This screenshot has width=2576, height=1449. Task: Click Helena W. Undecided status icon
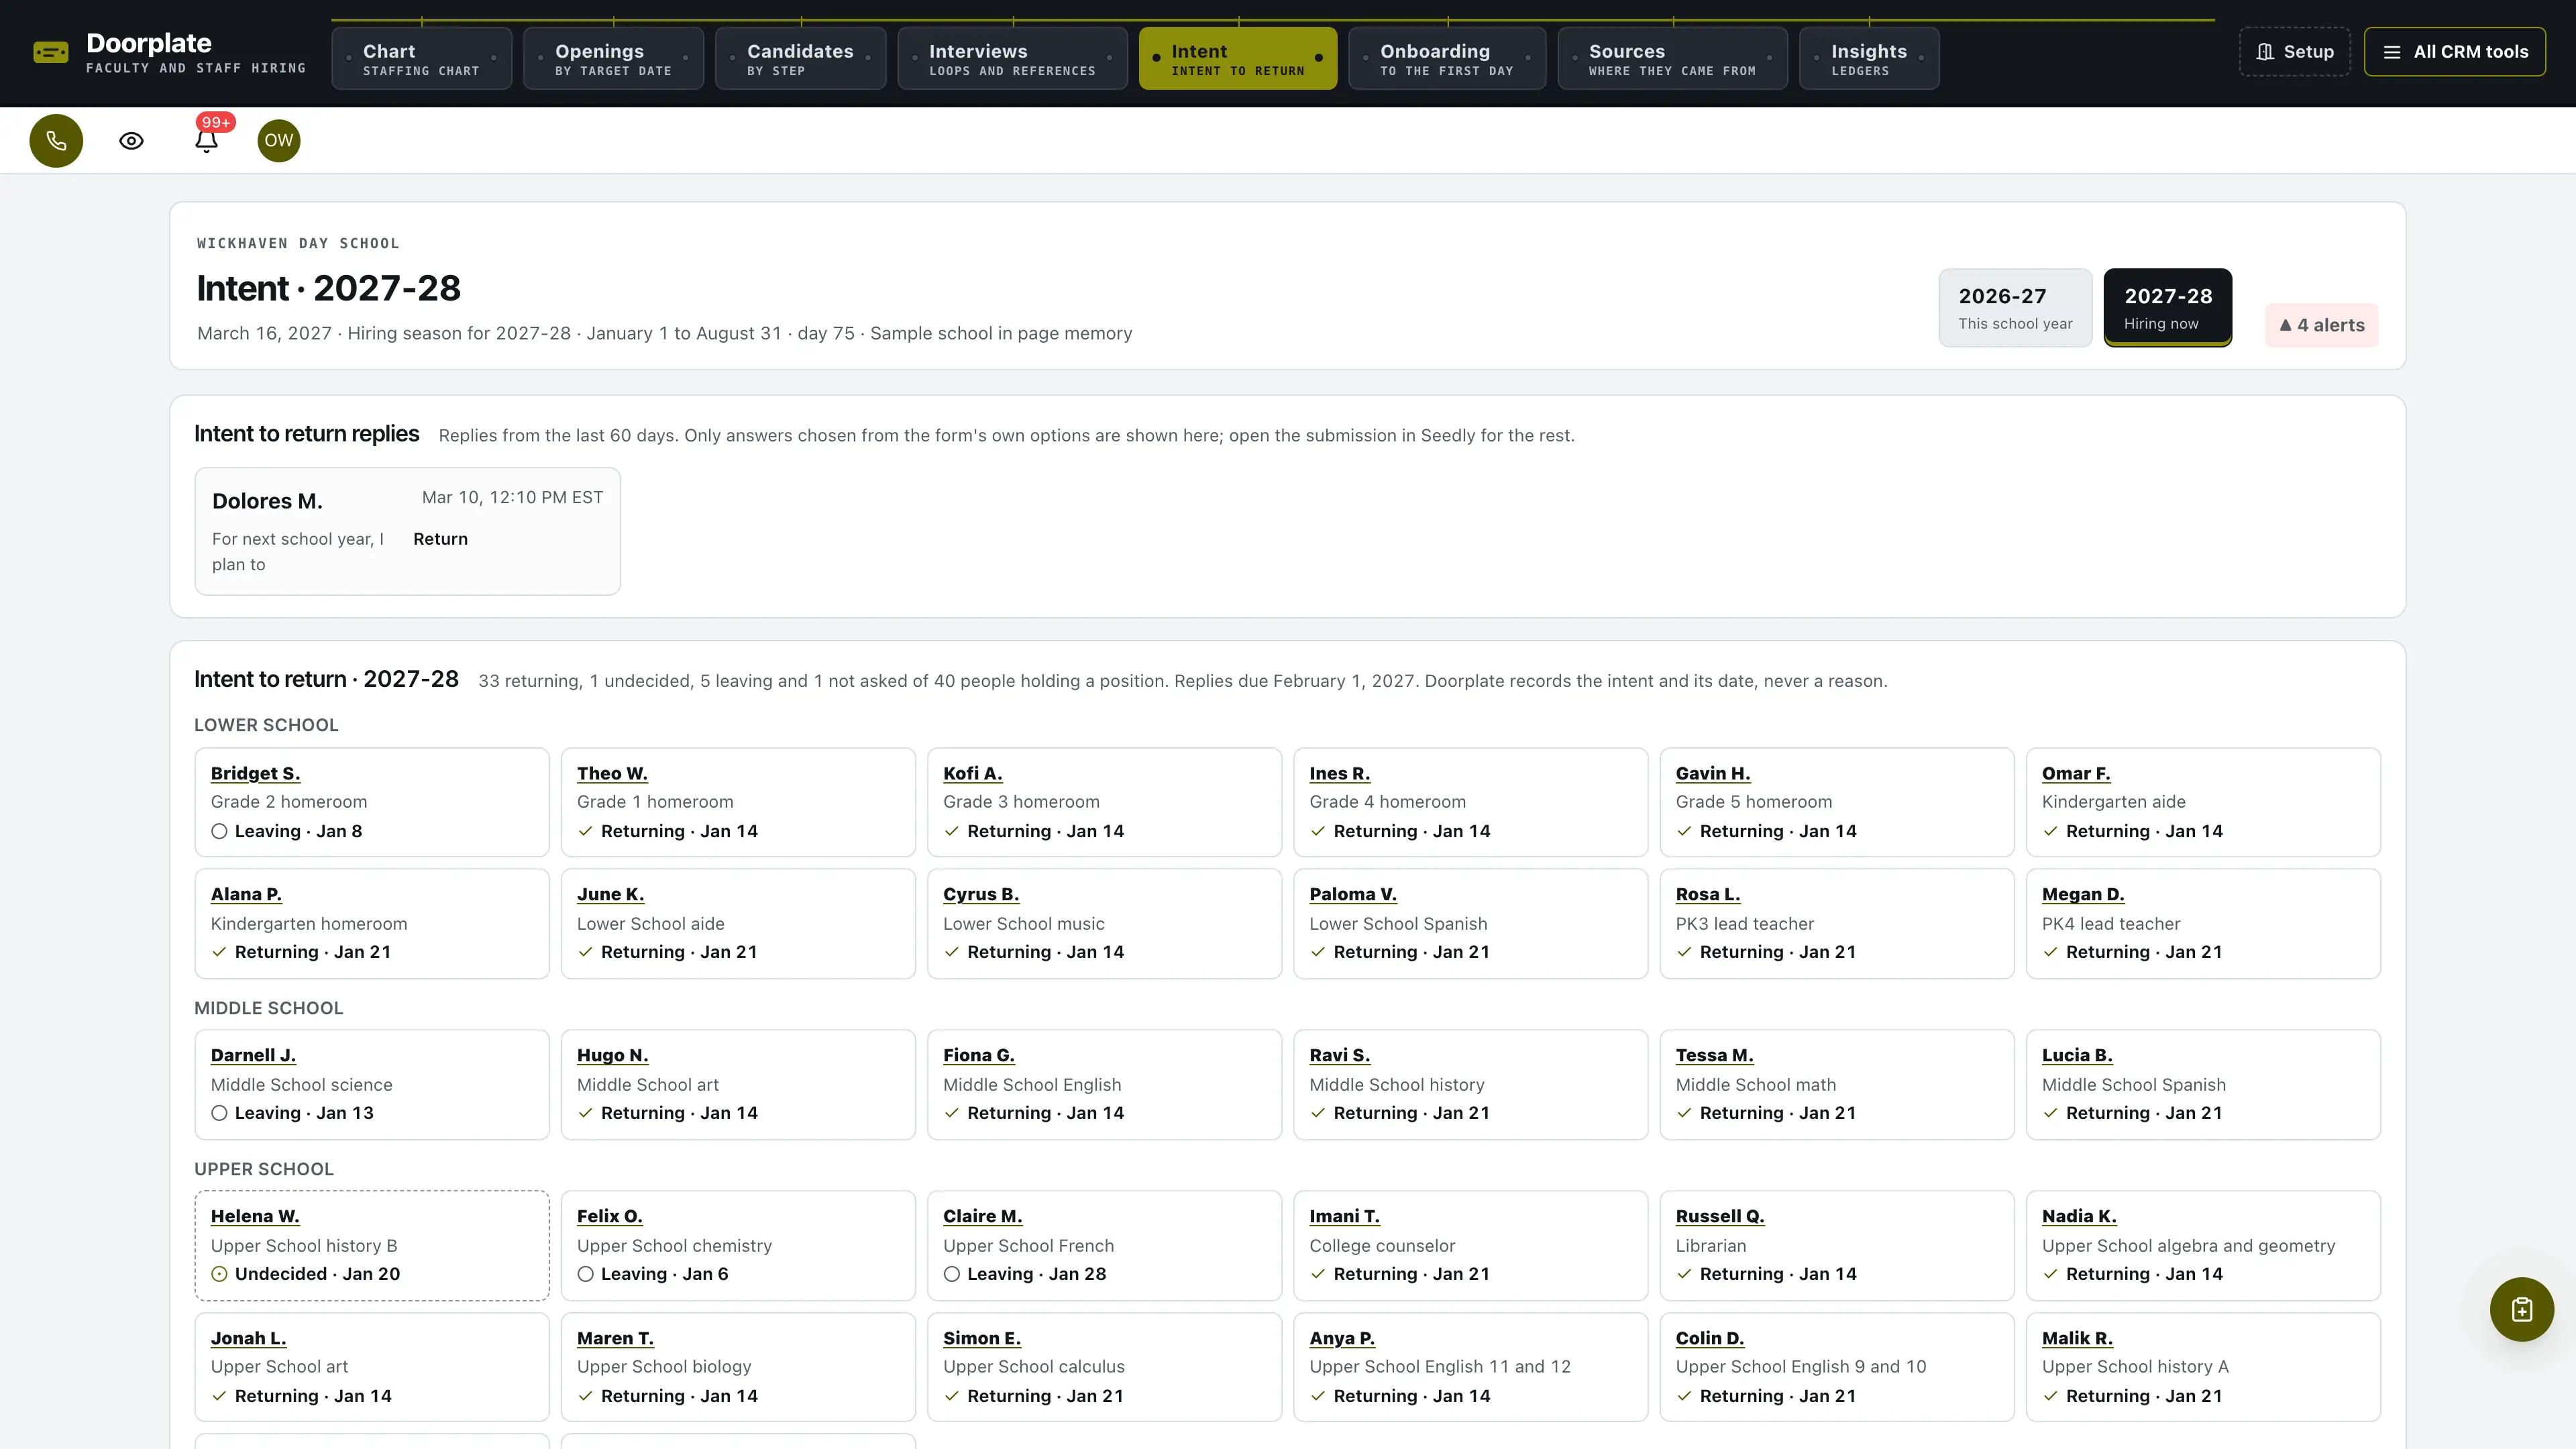(x=219, y=1274)
